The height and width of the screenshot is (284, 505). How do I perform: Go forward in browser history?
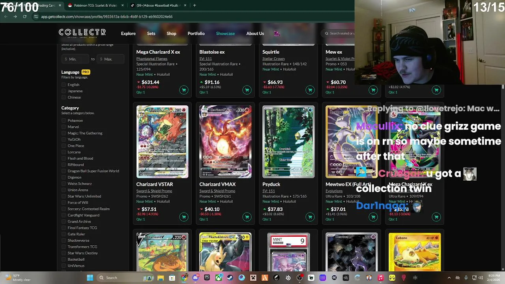15,17
